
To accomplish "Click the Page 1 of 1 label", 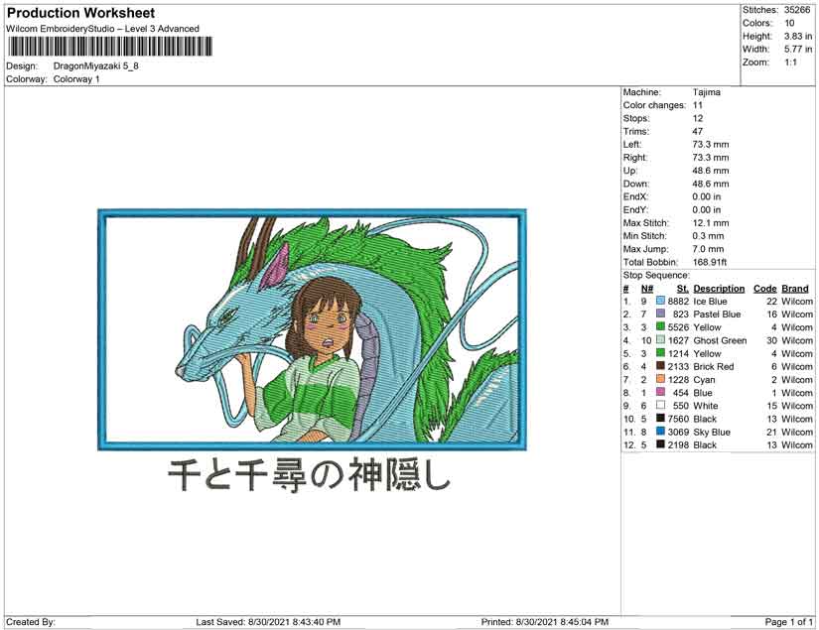I will (788, 622).
